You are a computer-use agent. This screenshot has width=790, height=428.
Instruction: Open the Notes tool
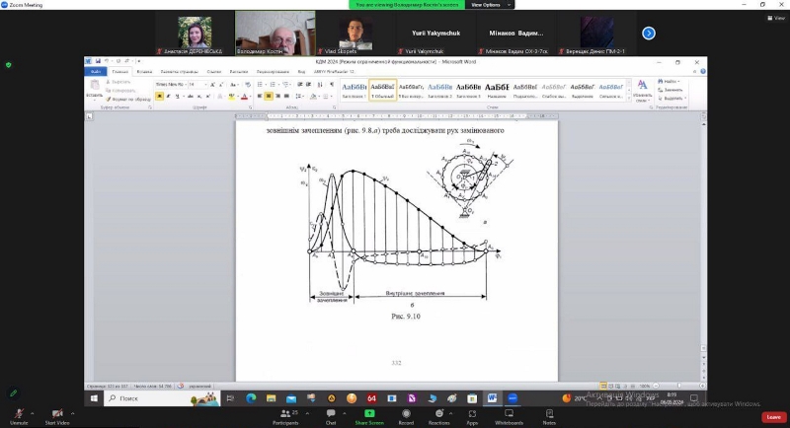click(549, 413)
